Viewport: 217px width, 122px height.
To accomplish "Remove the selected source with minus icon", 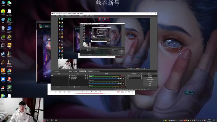I will (x=72, y=87).
